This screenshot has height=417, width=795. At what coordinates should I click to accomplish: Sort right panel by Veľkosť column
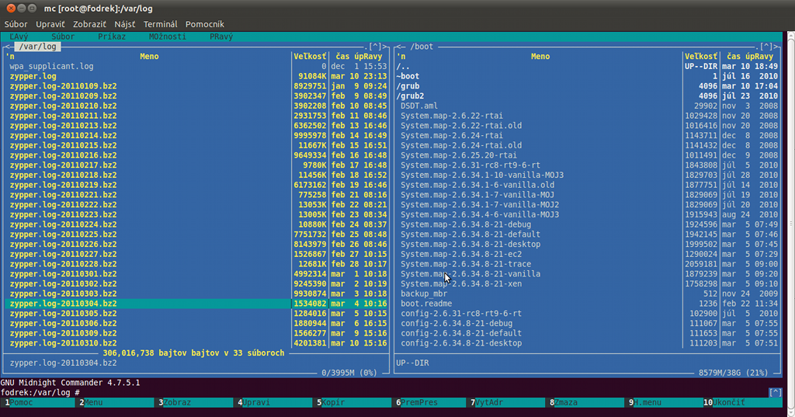(701, 57)
